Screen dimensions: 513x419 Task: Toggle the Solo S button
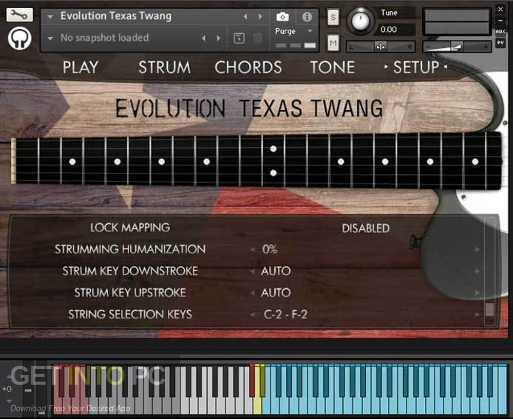(x=333, y=17)
